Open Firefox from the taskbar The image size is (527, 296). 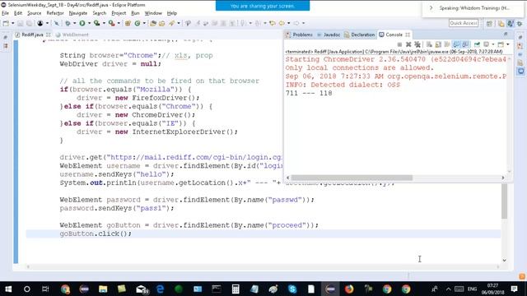coord(349,289)
